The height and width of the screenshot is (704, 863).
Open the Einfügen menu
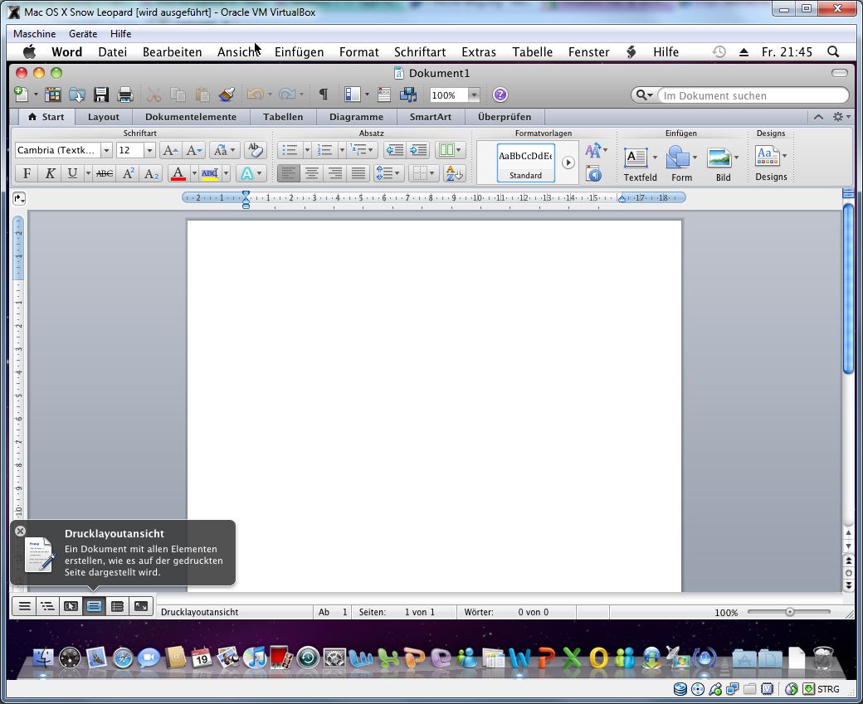299,52
